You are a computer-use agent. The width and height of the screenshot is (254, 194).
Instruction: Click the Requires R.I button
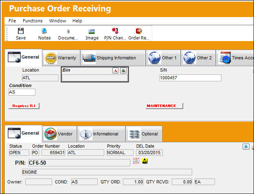[x=24, y=106]
